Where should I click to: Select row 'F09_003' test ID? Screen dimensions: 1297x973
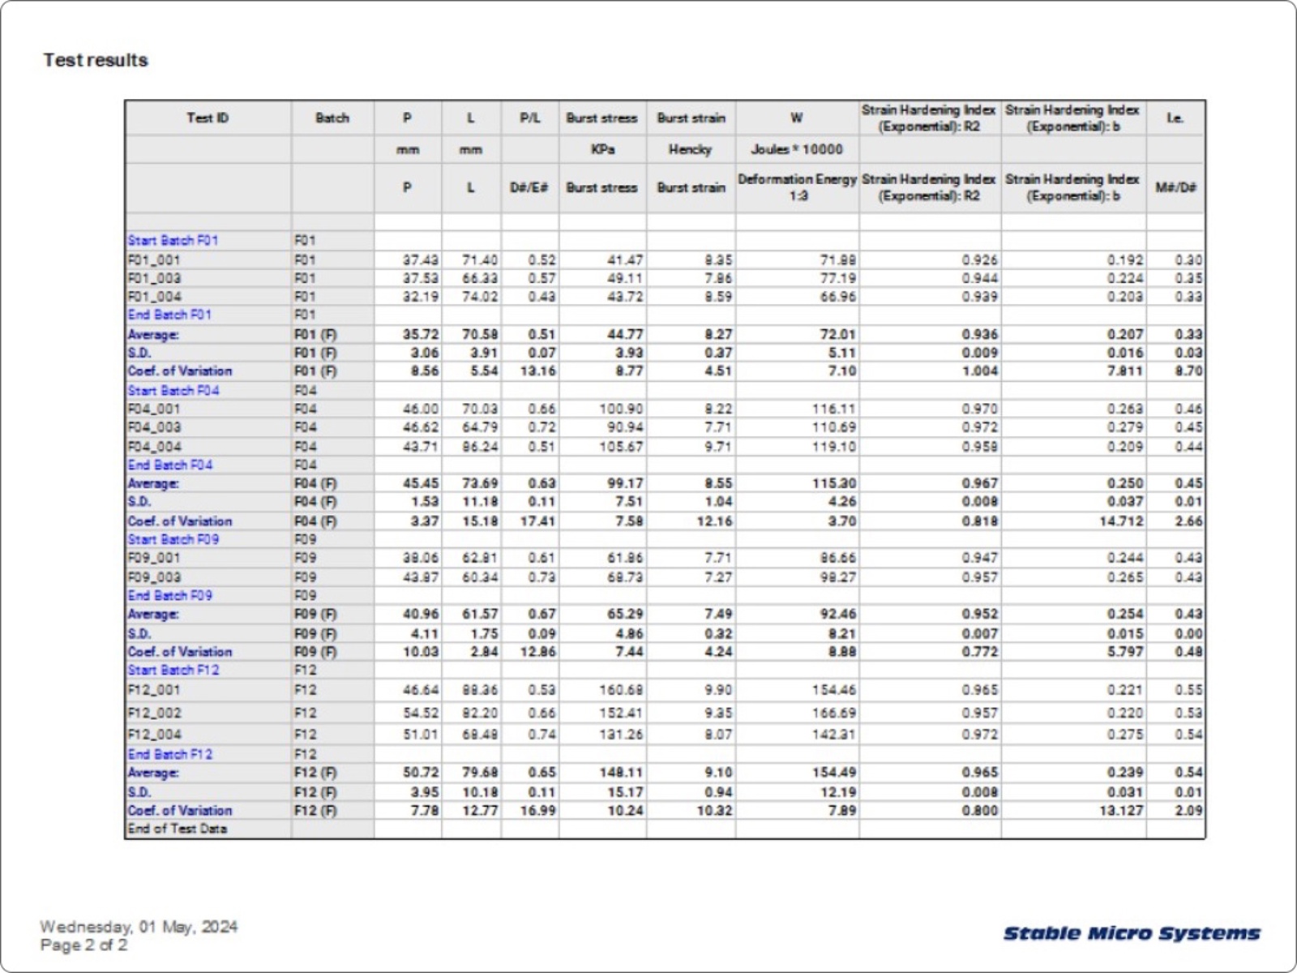[x=154, y=577]
